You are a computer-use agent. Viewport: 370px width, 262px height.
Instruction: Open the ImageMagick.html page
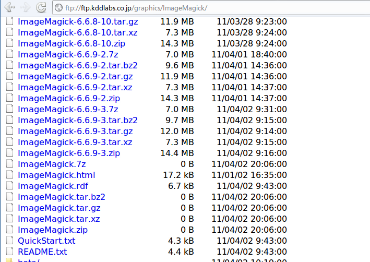point(56,175)
